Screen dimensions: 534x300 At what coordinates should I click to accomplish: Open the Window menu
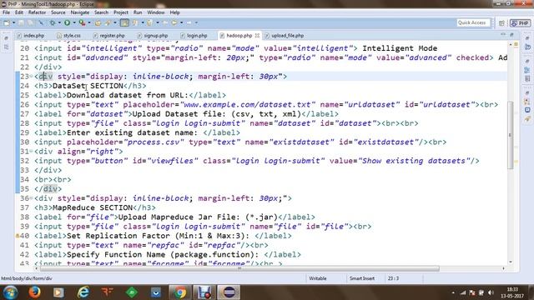tap(156, 12)
